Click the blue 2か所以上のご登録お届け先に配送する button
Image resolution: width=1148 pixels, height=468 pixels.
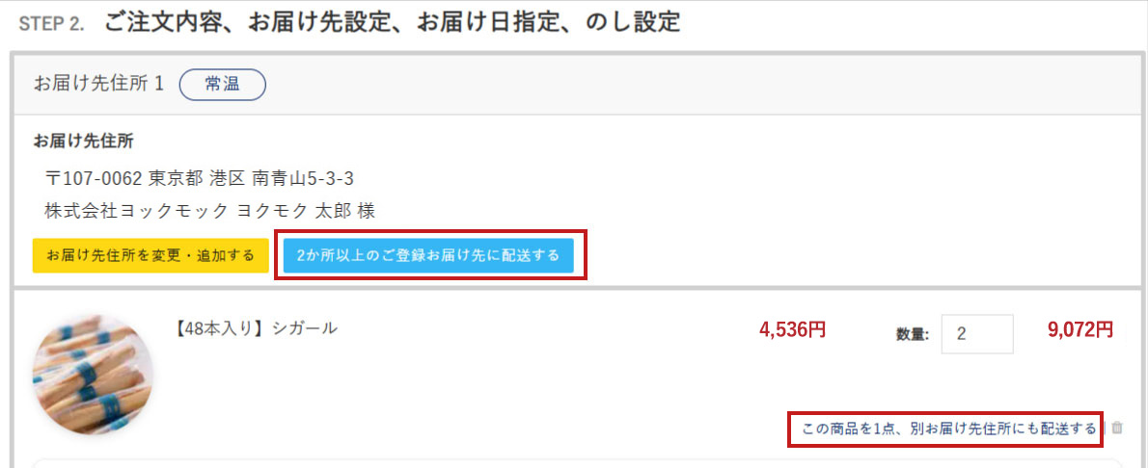[x=428, y=255]
